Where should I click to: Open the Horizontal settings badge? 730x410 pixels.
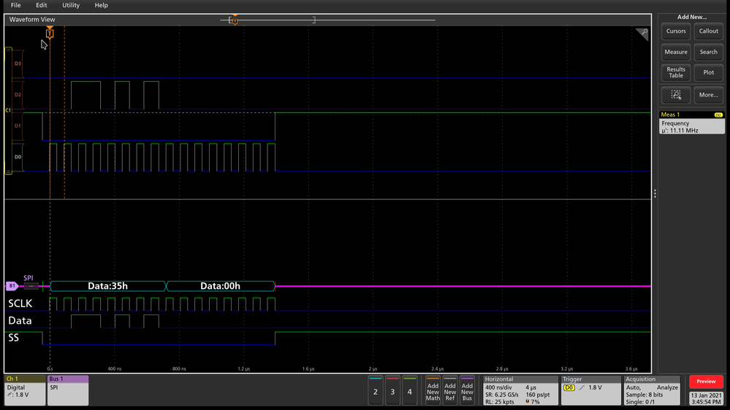pos(520,390)
